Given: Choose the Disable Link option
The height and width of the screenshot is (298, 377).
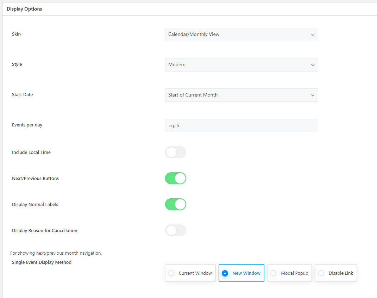Looking at the screenshot, I should click(336, 273).
